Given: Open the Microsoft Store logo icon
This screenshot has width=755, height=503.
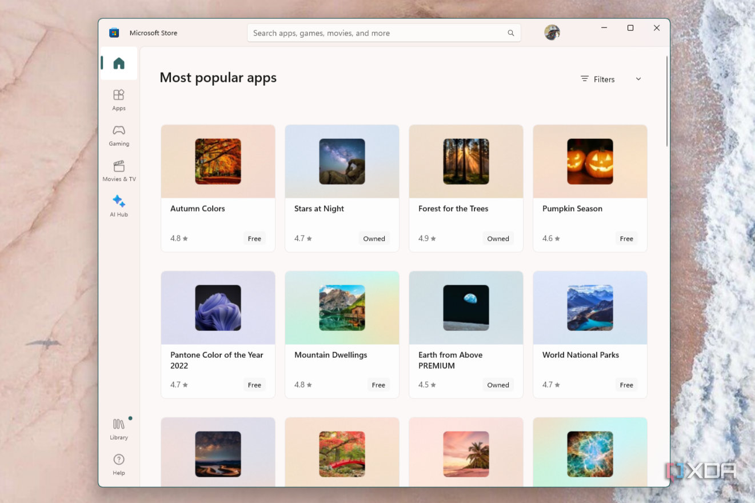Looking at the screenshot, I should (114, 33).
